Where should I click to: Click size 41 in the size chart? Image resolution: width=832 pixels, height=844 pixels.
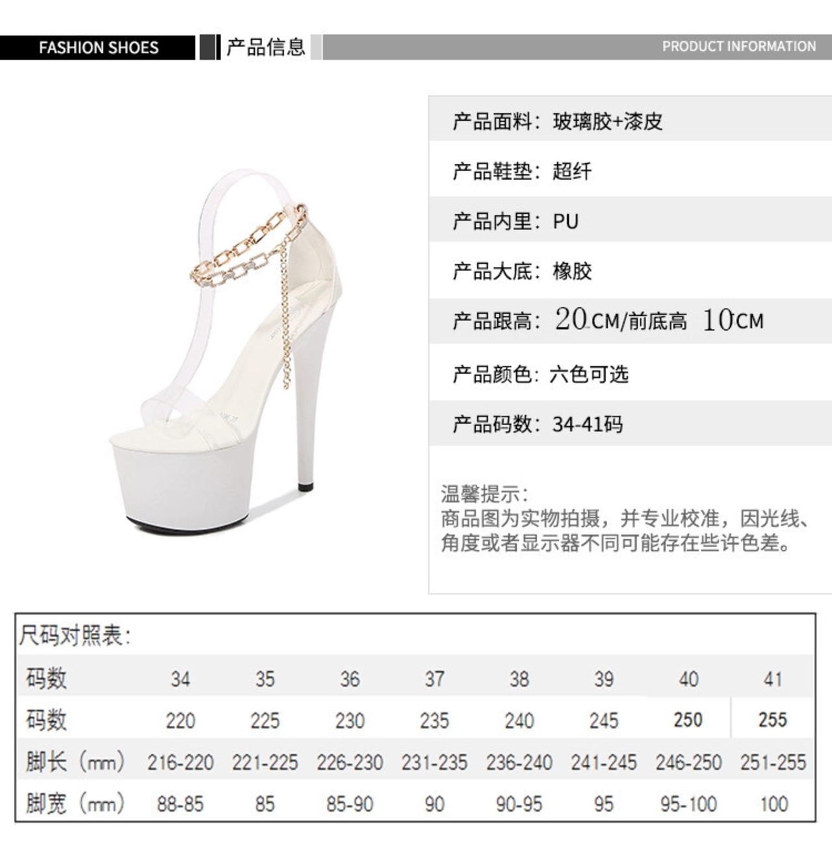[x=773, y=679]
